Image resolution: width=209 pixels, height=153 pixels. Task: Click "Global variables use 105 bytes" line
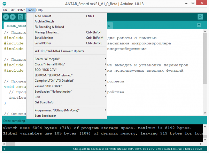(x=103, y=133)
